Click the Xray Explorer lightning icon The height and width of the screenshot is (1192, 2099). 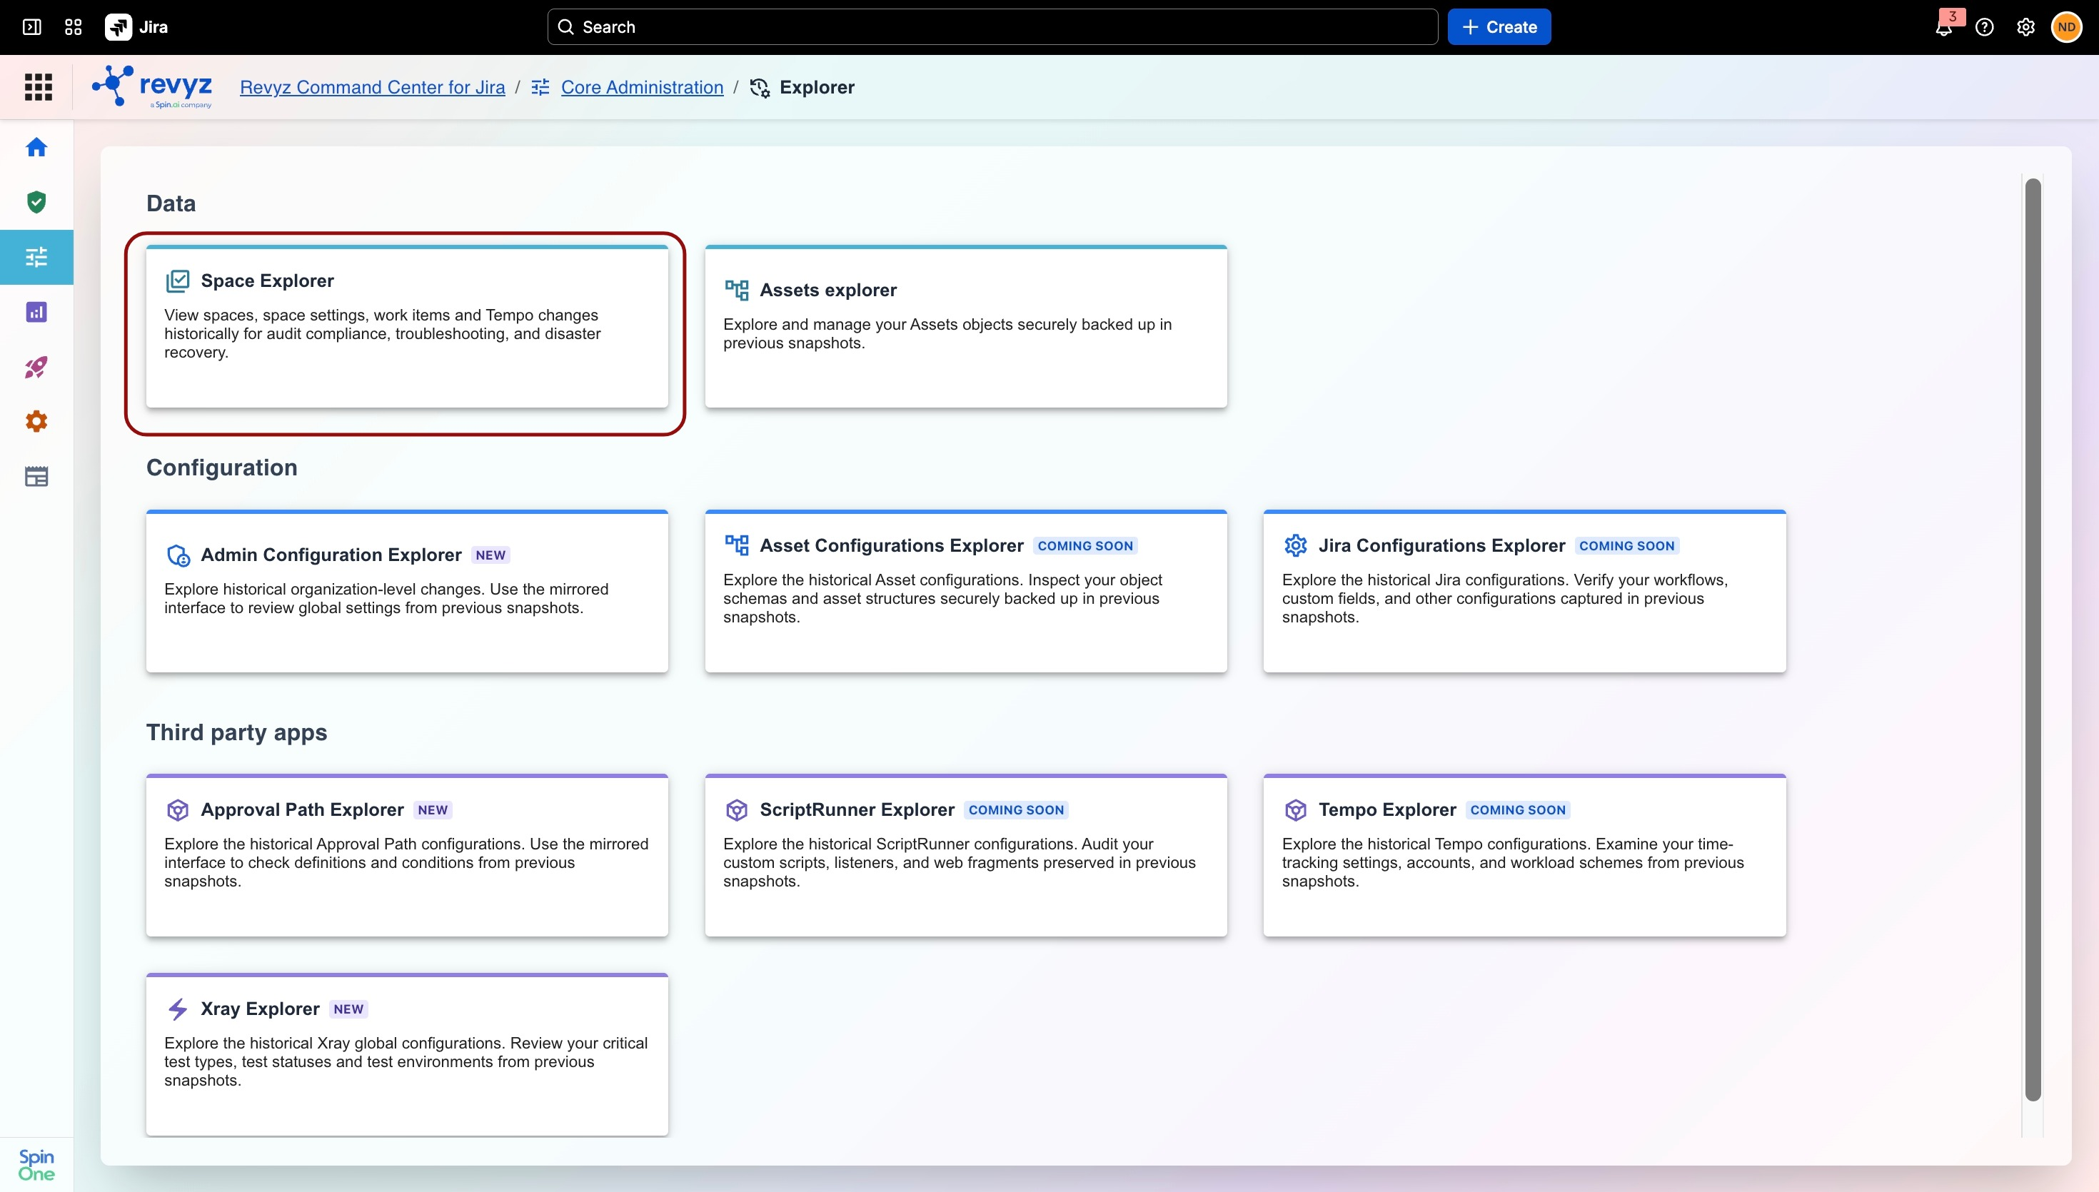tap(178, 1009)
